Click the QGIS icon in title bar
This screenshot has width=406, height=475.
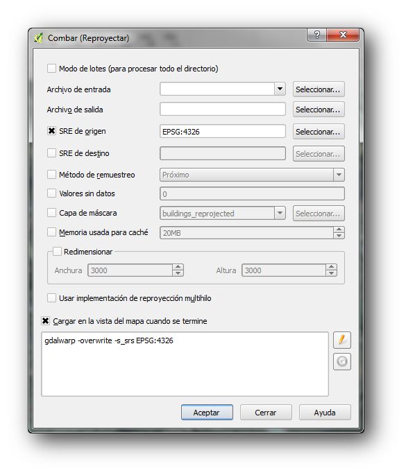click(38, 38)
